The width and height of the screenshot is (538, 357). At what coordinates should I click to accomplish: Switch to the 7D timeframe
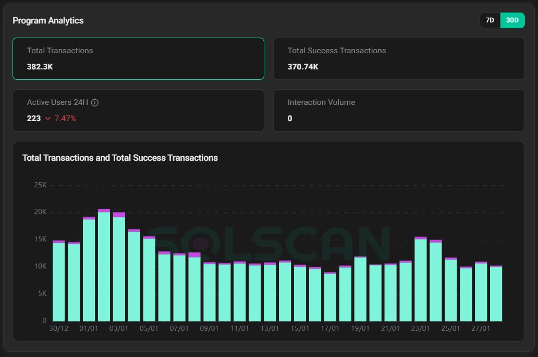point(489,20)
